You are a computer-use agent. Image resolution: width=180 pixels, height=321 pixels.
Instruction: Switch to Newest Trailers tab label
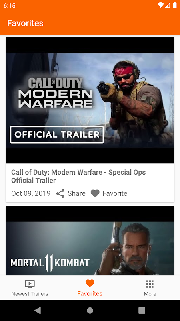point(30,294)
